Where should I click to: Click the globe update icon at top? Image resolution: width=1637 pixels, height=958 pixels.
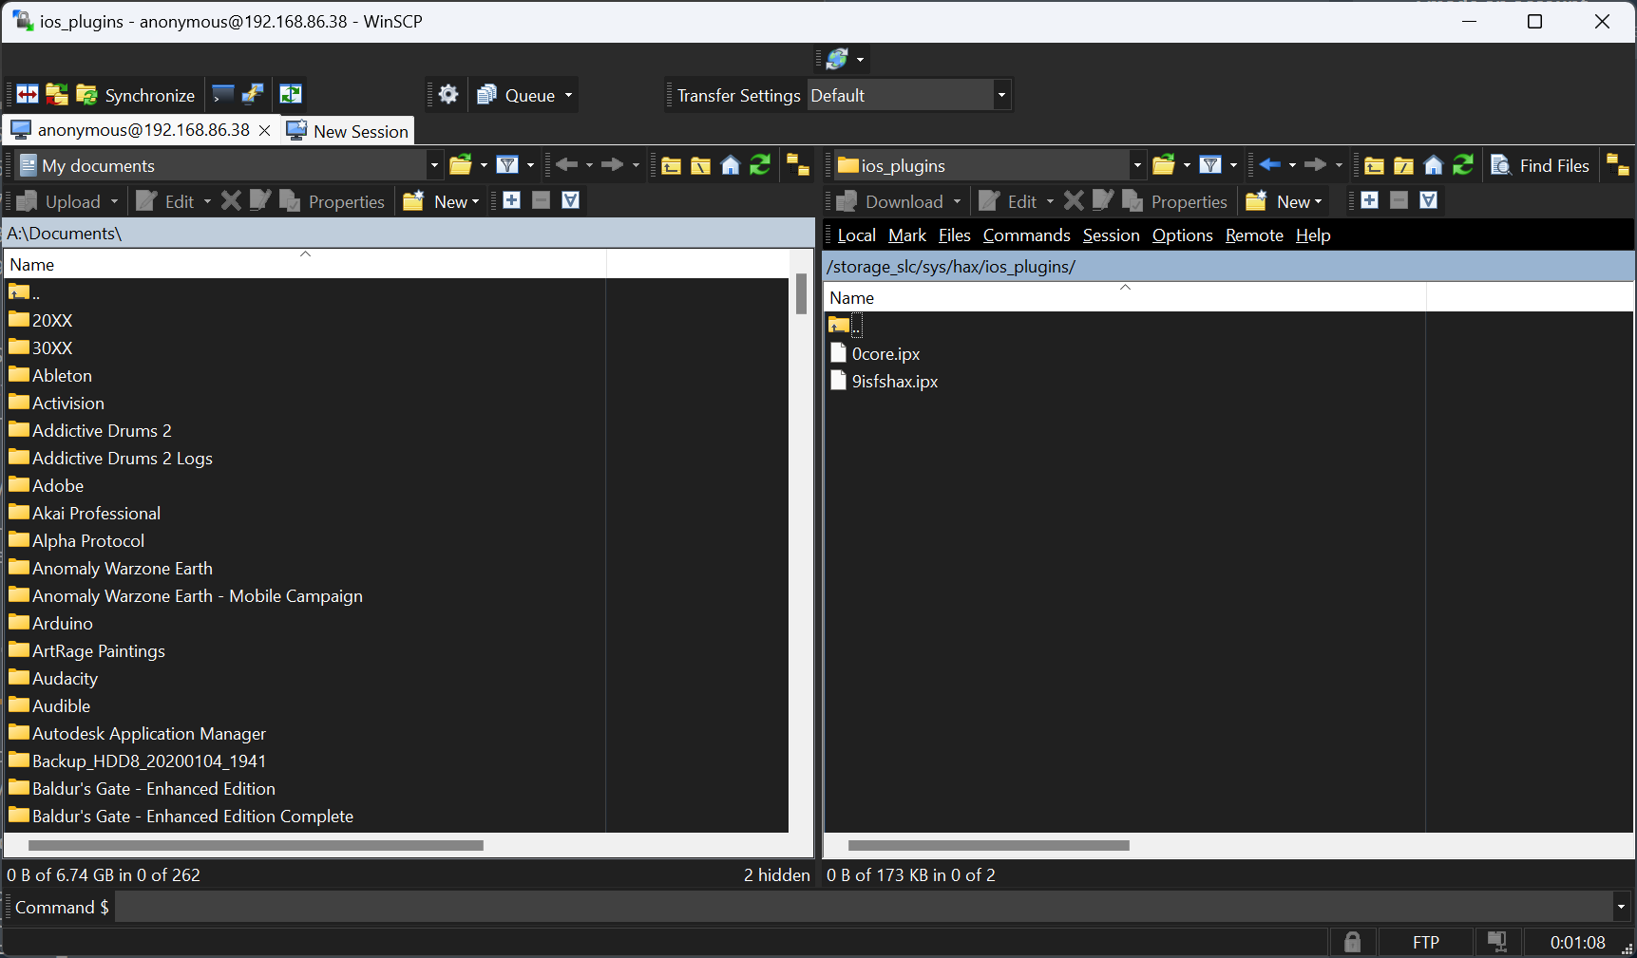tap(837, 59)
